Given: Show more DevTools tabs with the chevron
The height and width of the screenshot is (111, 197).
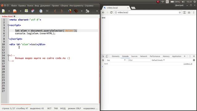Looking at the screenshot, I should coord(185,56).
